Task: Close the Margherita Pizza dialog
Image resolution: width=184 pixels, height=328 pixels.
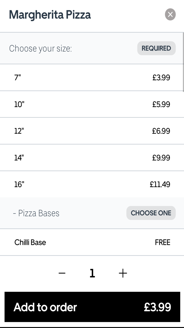Action: (x=170, y=15)
